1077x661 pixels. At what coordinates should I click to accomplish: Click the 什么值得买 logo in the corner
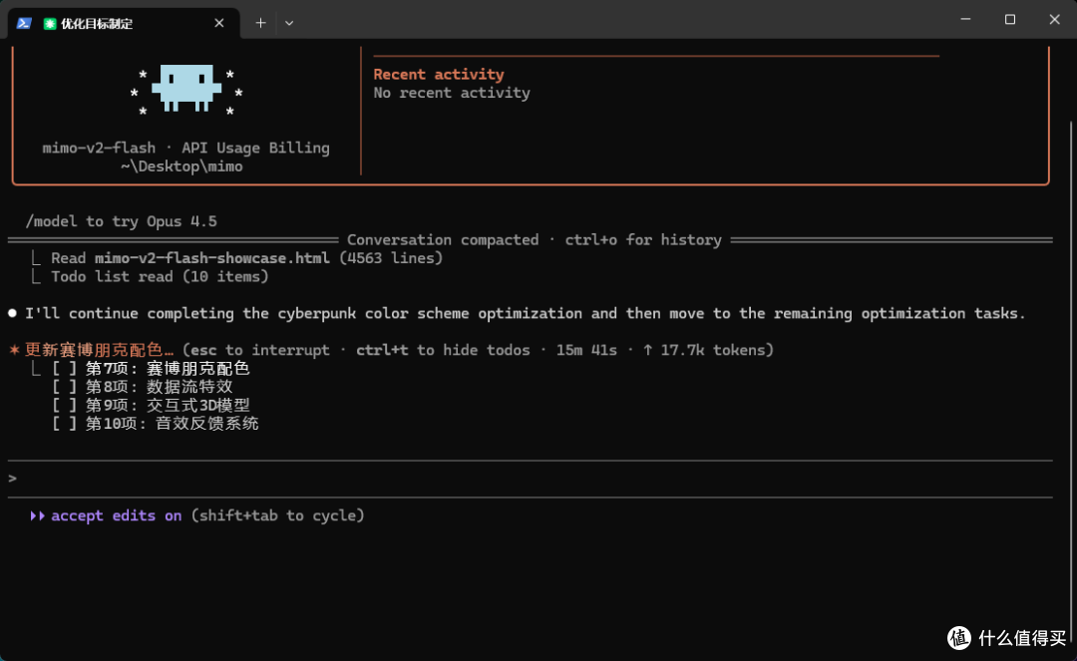point(960,639)
